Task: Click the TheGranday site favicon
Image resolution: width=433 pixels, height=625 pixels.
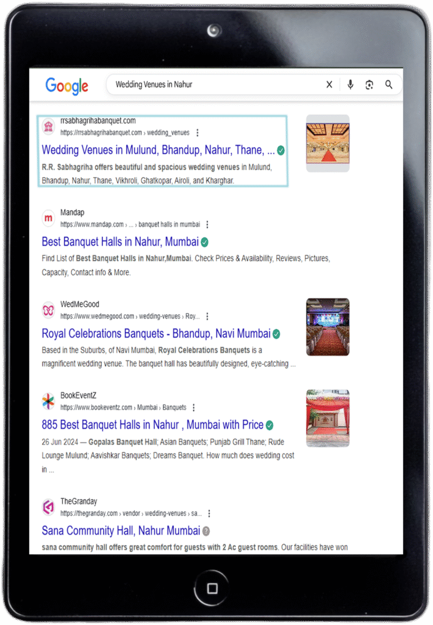Action: click(49, 507)
